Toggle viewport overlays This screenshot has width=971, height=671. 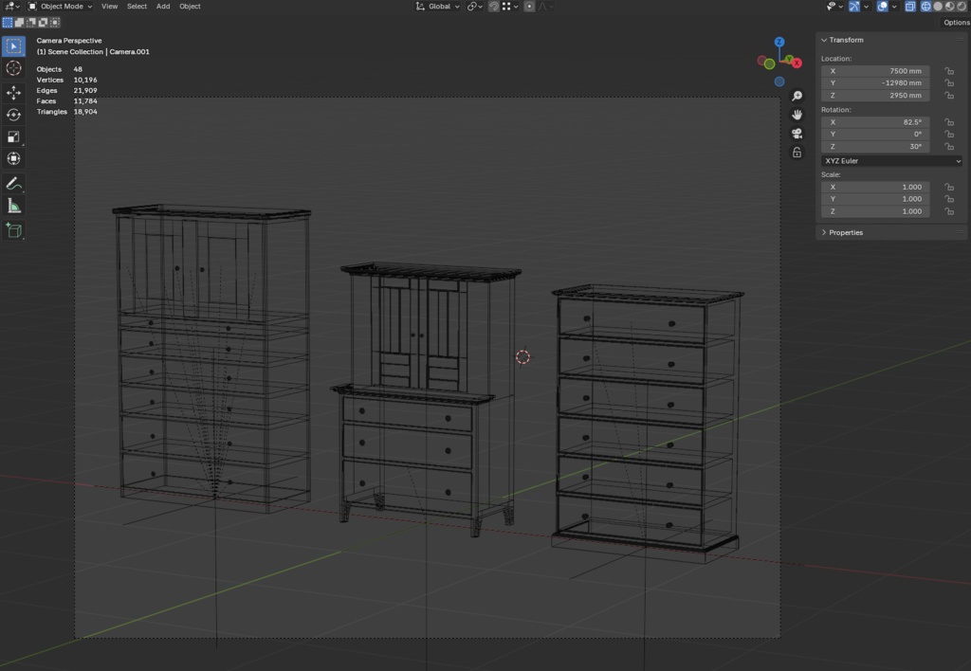[x=883, y=7]
